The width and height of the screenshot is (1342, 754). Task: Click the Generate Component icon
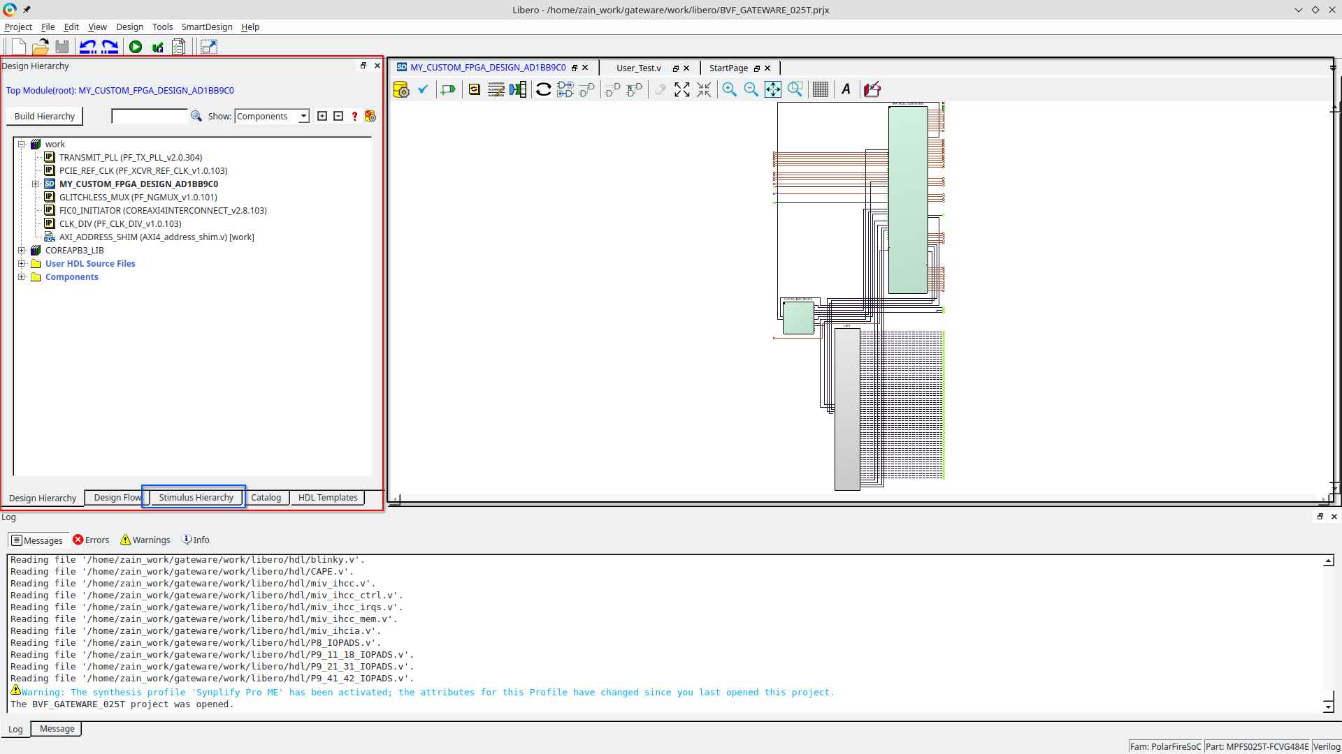coord(401,89)
